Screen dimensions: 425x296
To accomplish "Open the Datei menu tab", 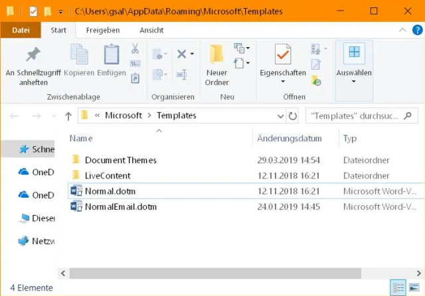I will click(x=21, y=30).
